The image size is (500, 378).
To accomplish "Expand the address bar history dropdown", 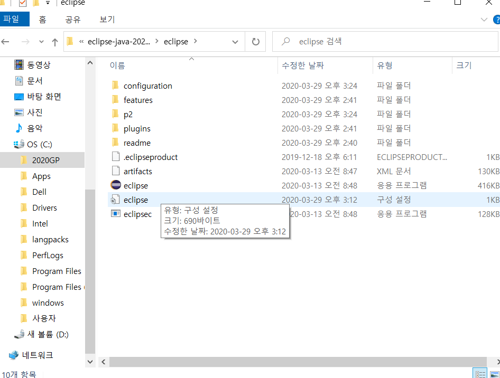I will [x=235, y=42].
